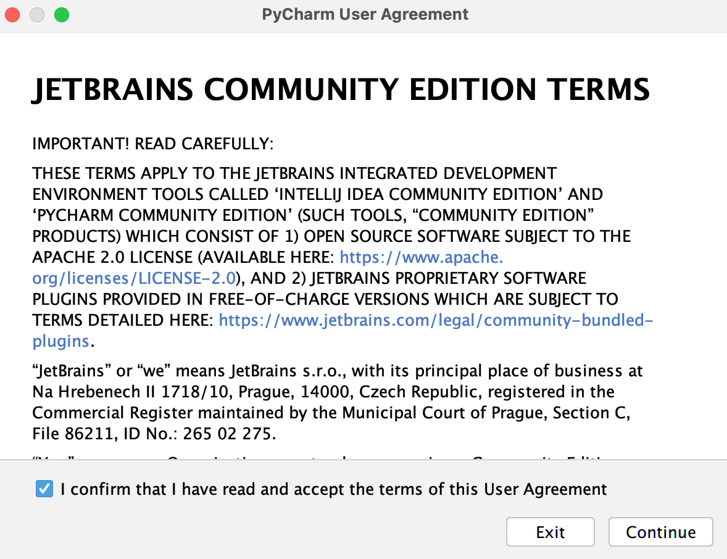Image resolution: width=727 pixels, height=559 pixels.
Task: Click the 'JETBRAINS COMMUNITY EDITION TERMS' heading
Action: (x=341, y=89)
